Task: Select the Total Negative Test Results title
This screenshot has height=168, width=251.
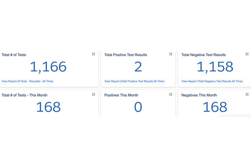Action: click(x=204, y=55)
